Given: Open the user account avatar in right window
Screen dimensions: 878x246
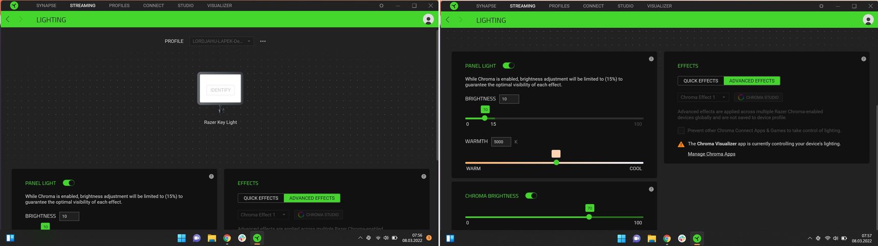Looking at the screenshot, I should point(868,20).
